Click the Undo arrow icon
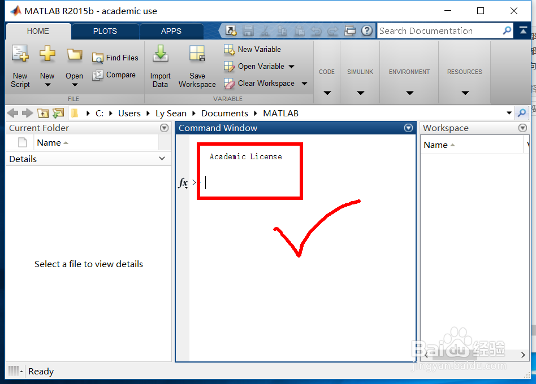Screen dimensions: 536x384 click(316, 31)
